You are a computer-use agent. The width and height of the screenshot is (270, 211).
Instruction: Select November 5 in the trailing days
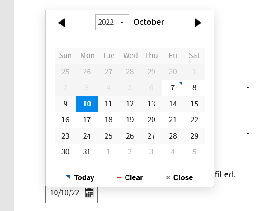(x=194, y=152)
